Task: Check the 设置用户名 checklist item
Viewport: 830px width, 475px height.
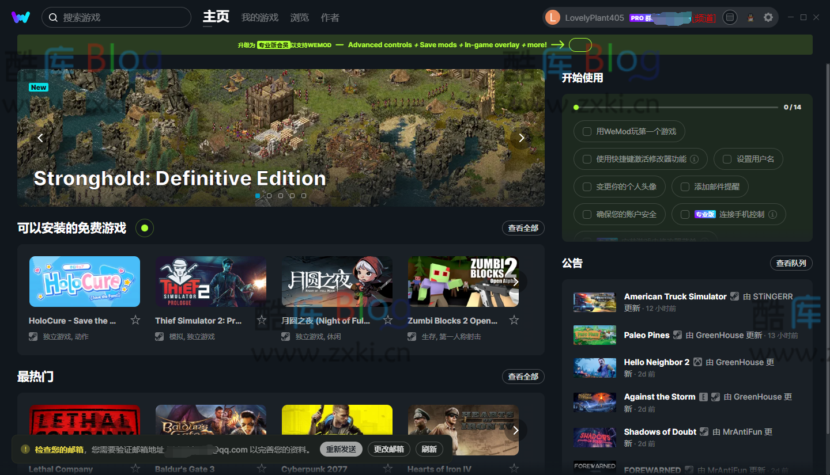Action: pyautogui.click(x=727, y=159)
